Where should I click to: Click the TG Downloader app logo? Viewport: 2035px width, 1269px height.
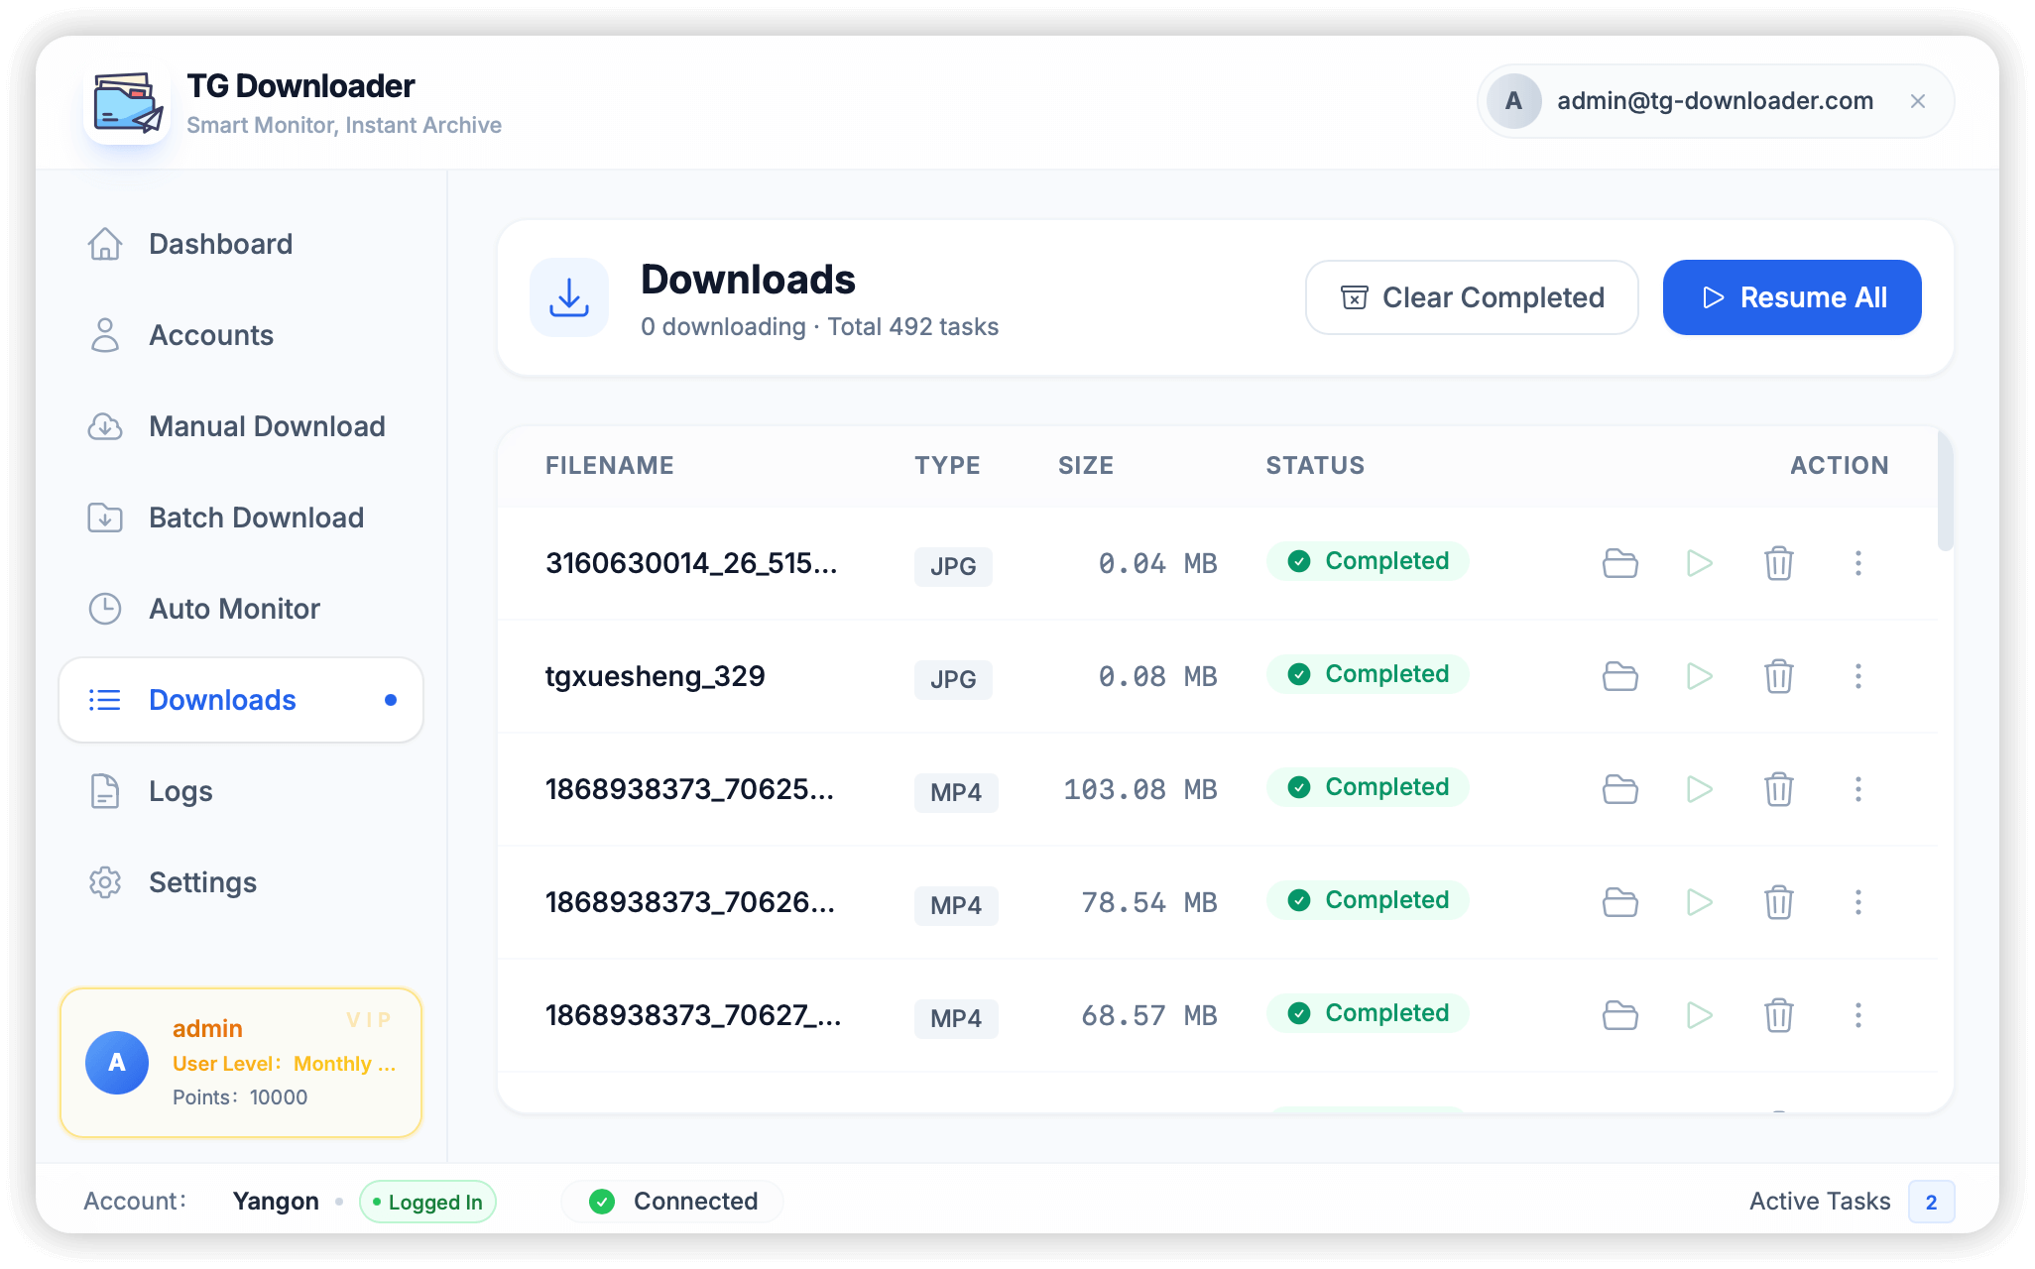pos(127,102)
